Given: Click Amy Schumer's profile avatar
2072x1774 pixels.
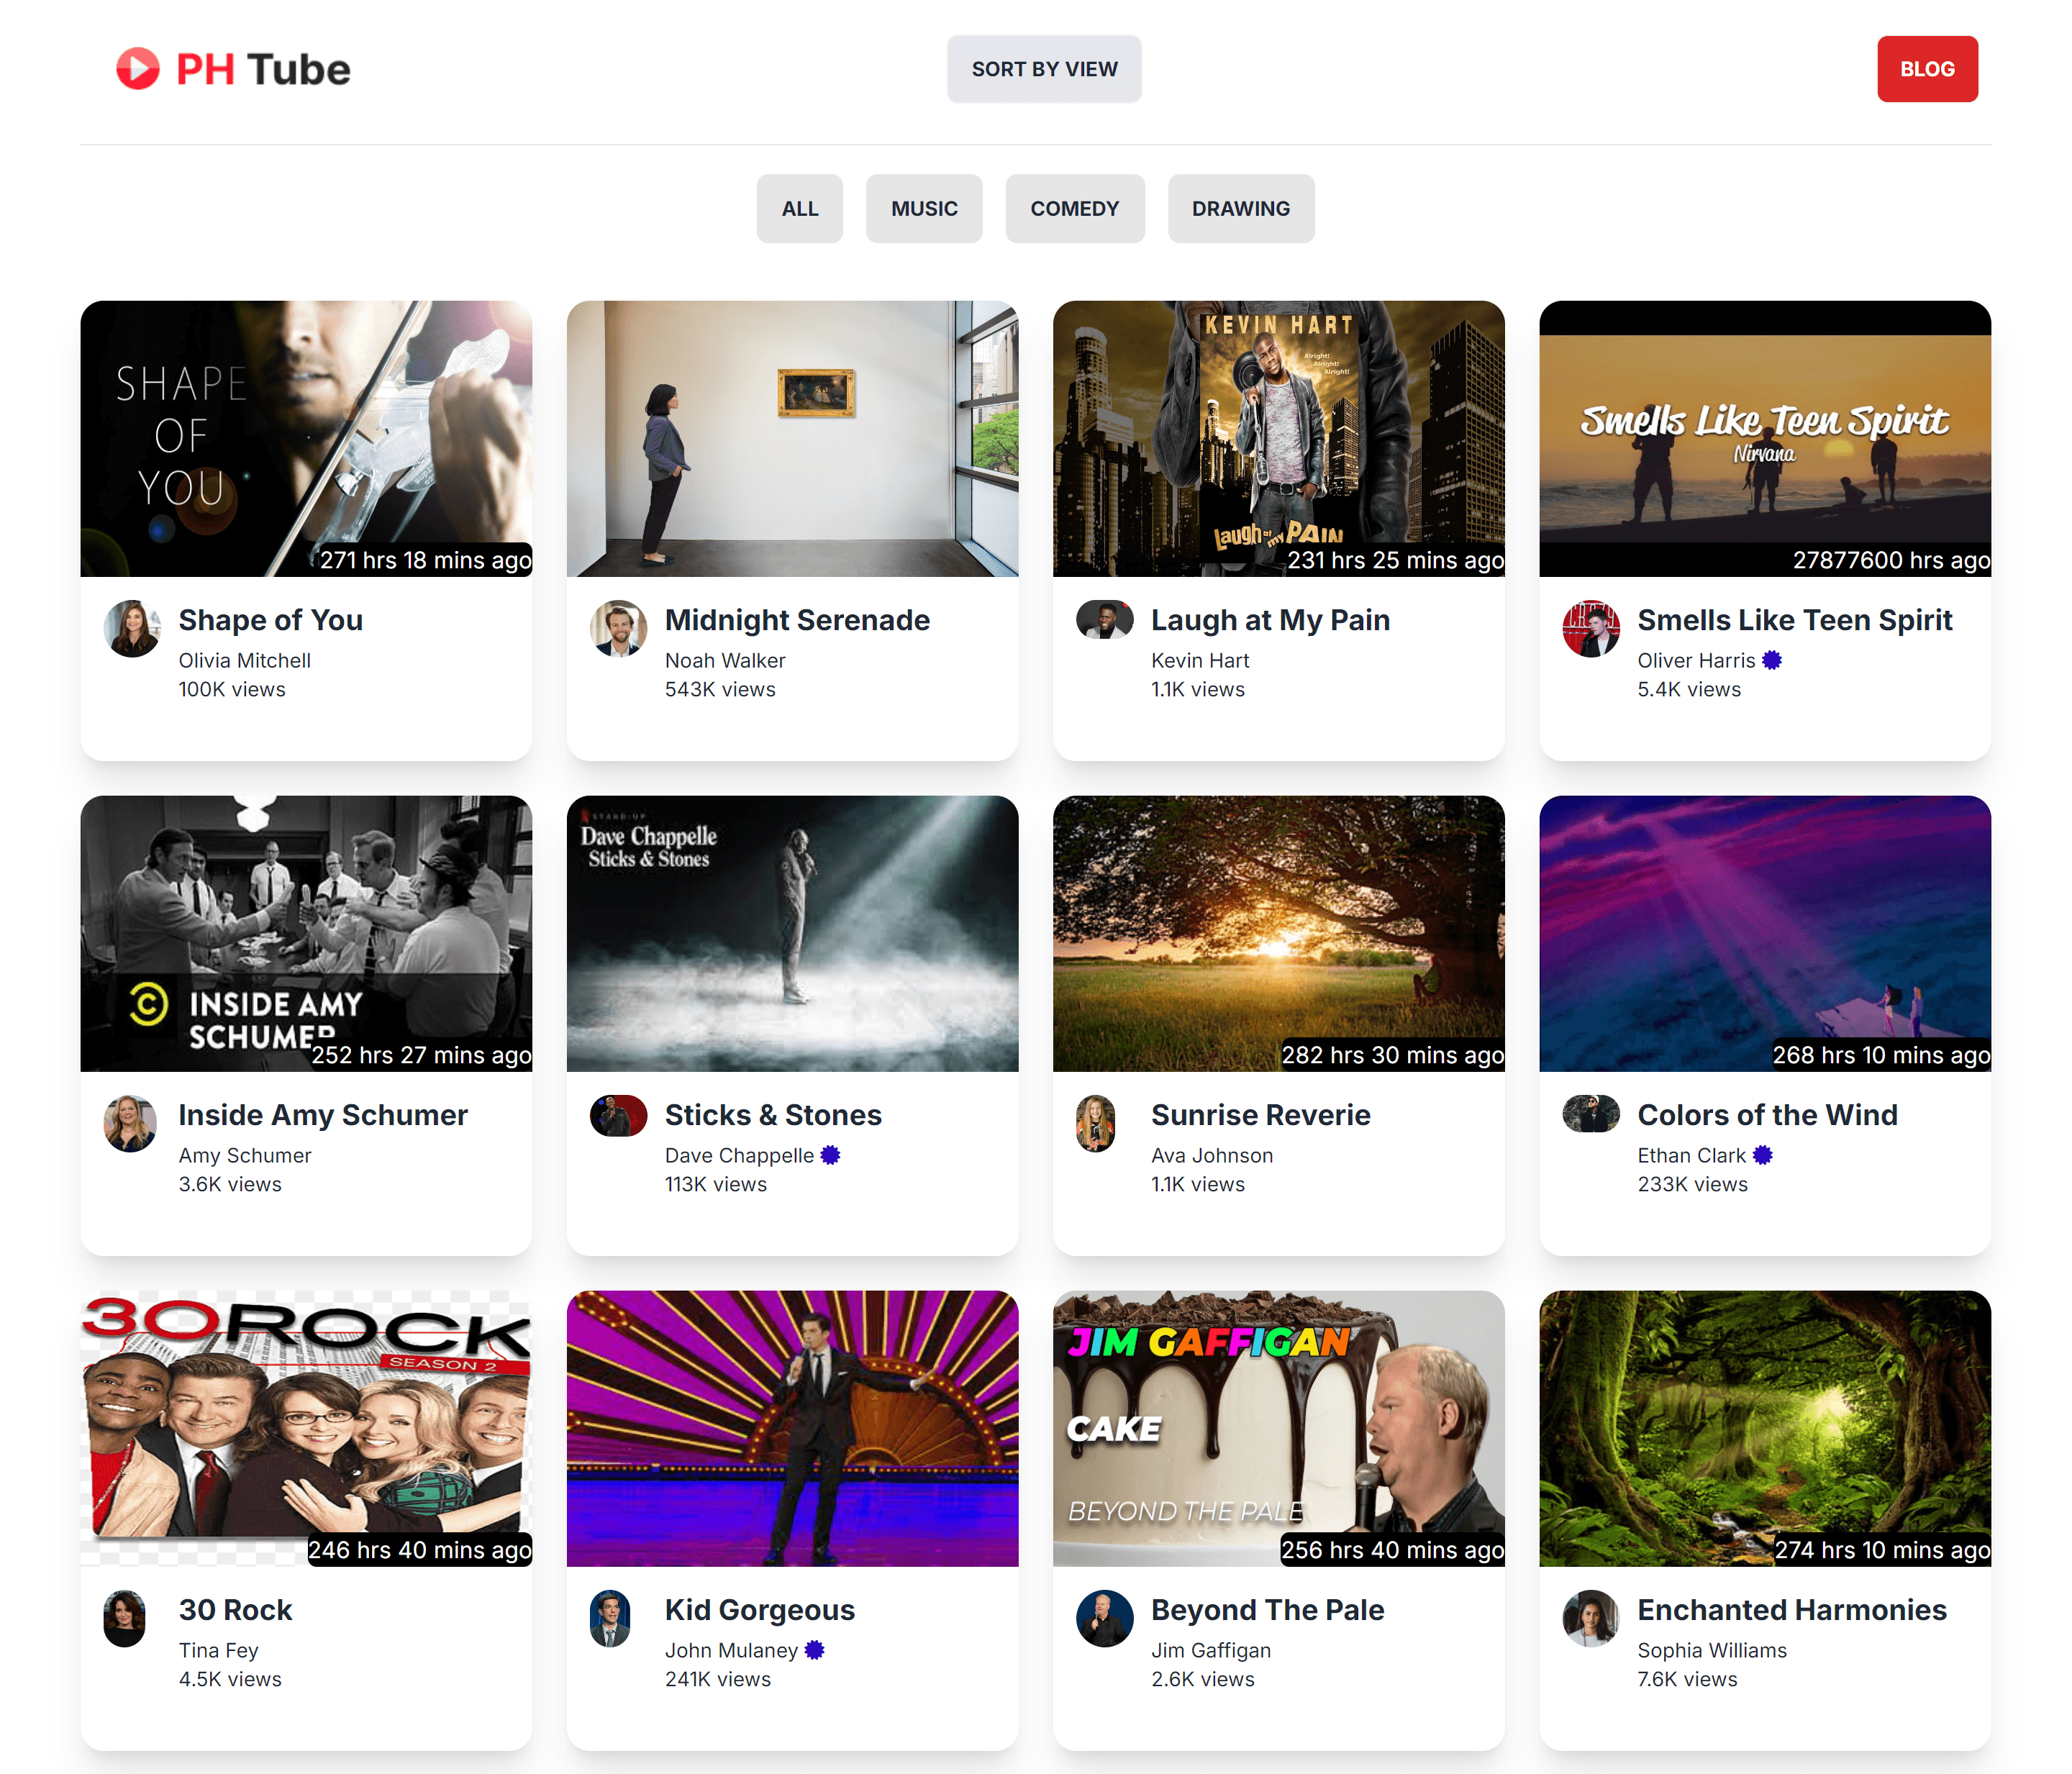Looking at the screenshot, I should pyautogui.click(x=132, y=1124).
